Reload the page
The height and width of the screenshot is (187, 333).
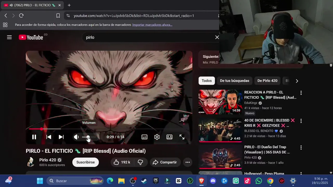click(x=21, y=16)
